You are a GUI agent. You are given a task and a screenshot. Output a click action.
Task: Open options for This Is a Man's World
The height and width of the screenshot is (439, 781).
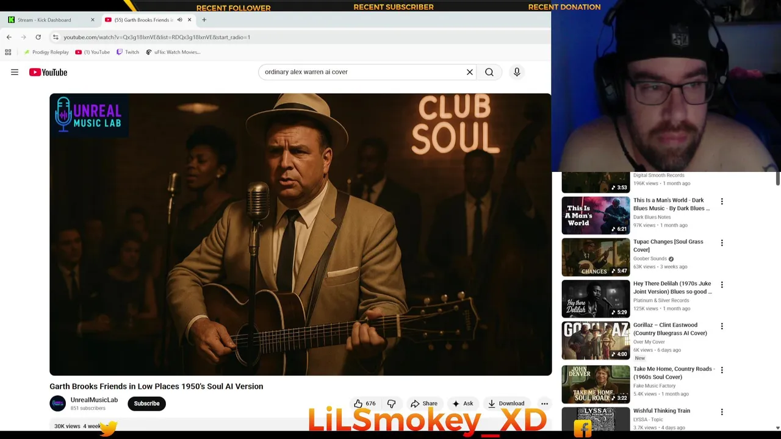(722, 202)
